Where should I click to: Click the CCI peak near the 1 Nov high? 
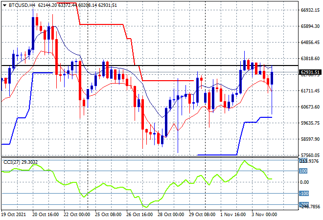point(244,161)
